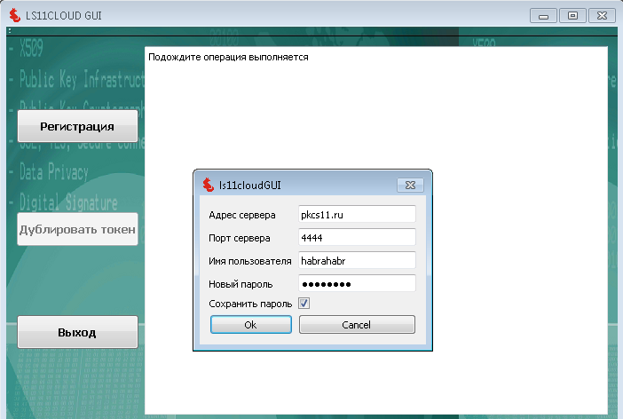
Task: Click the Дублировать токен button
Action: (x=77, y=229)
